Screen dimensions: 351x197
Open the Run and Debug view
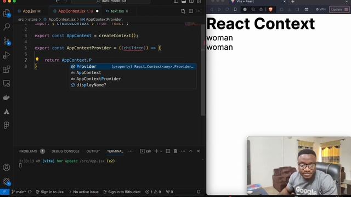7,55
